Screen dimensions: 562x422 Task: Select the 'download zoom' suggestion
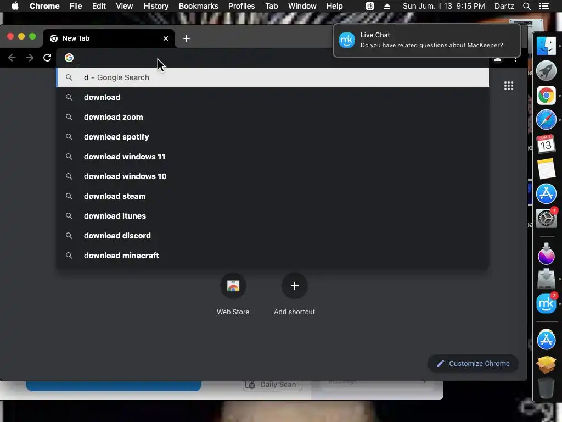point(272,117)
